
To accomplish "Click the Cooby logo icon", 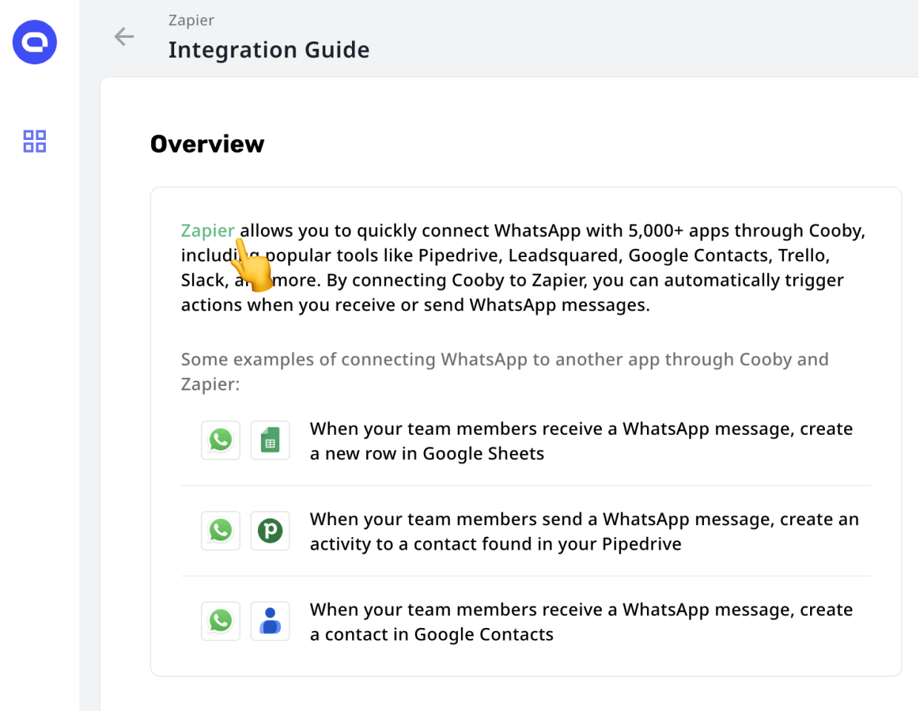I will tap(35, 42).
